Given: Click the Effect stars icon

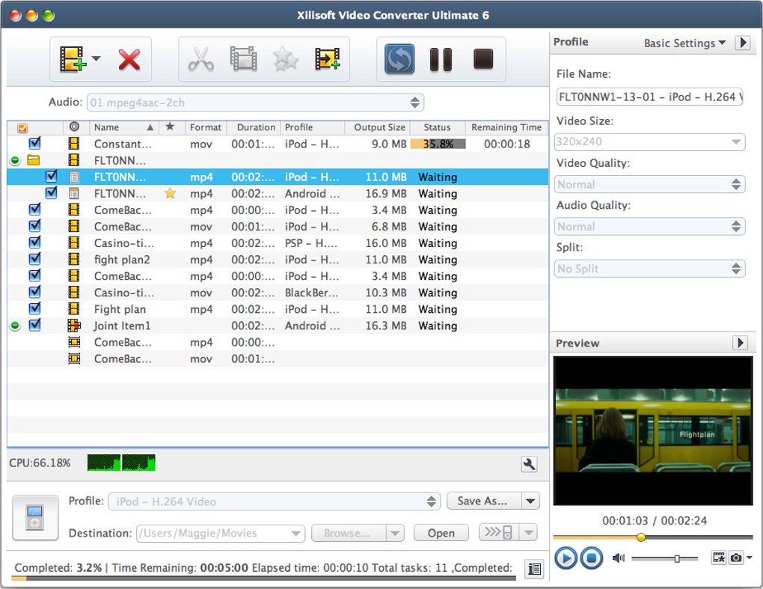Looking at the screenshot, I should point(284,58).
